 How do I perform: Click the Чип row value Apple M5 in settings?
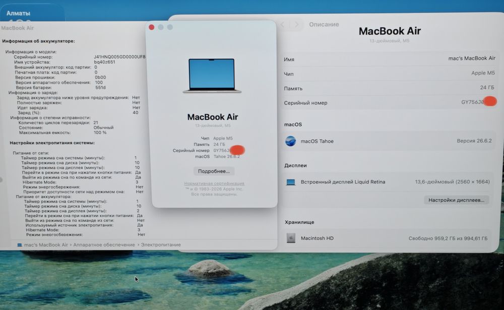point(483,73)
